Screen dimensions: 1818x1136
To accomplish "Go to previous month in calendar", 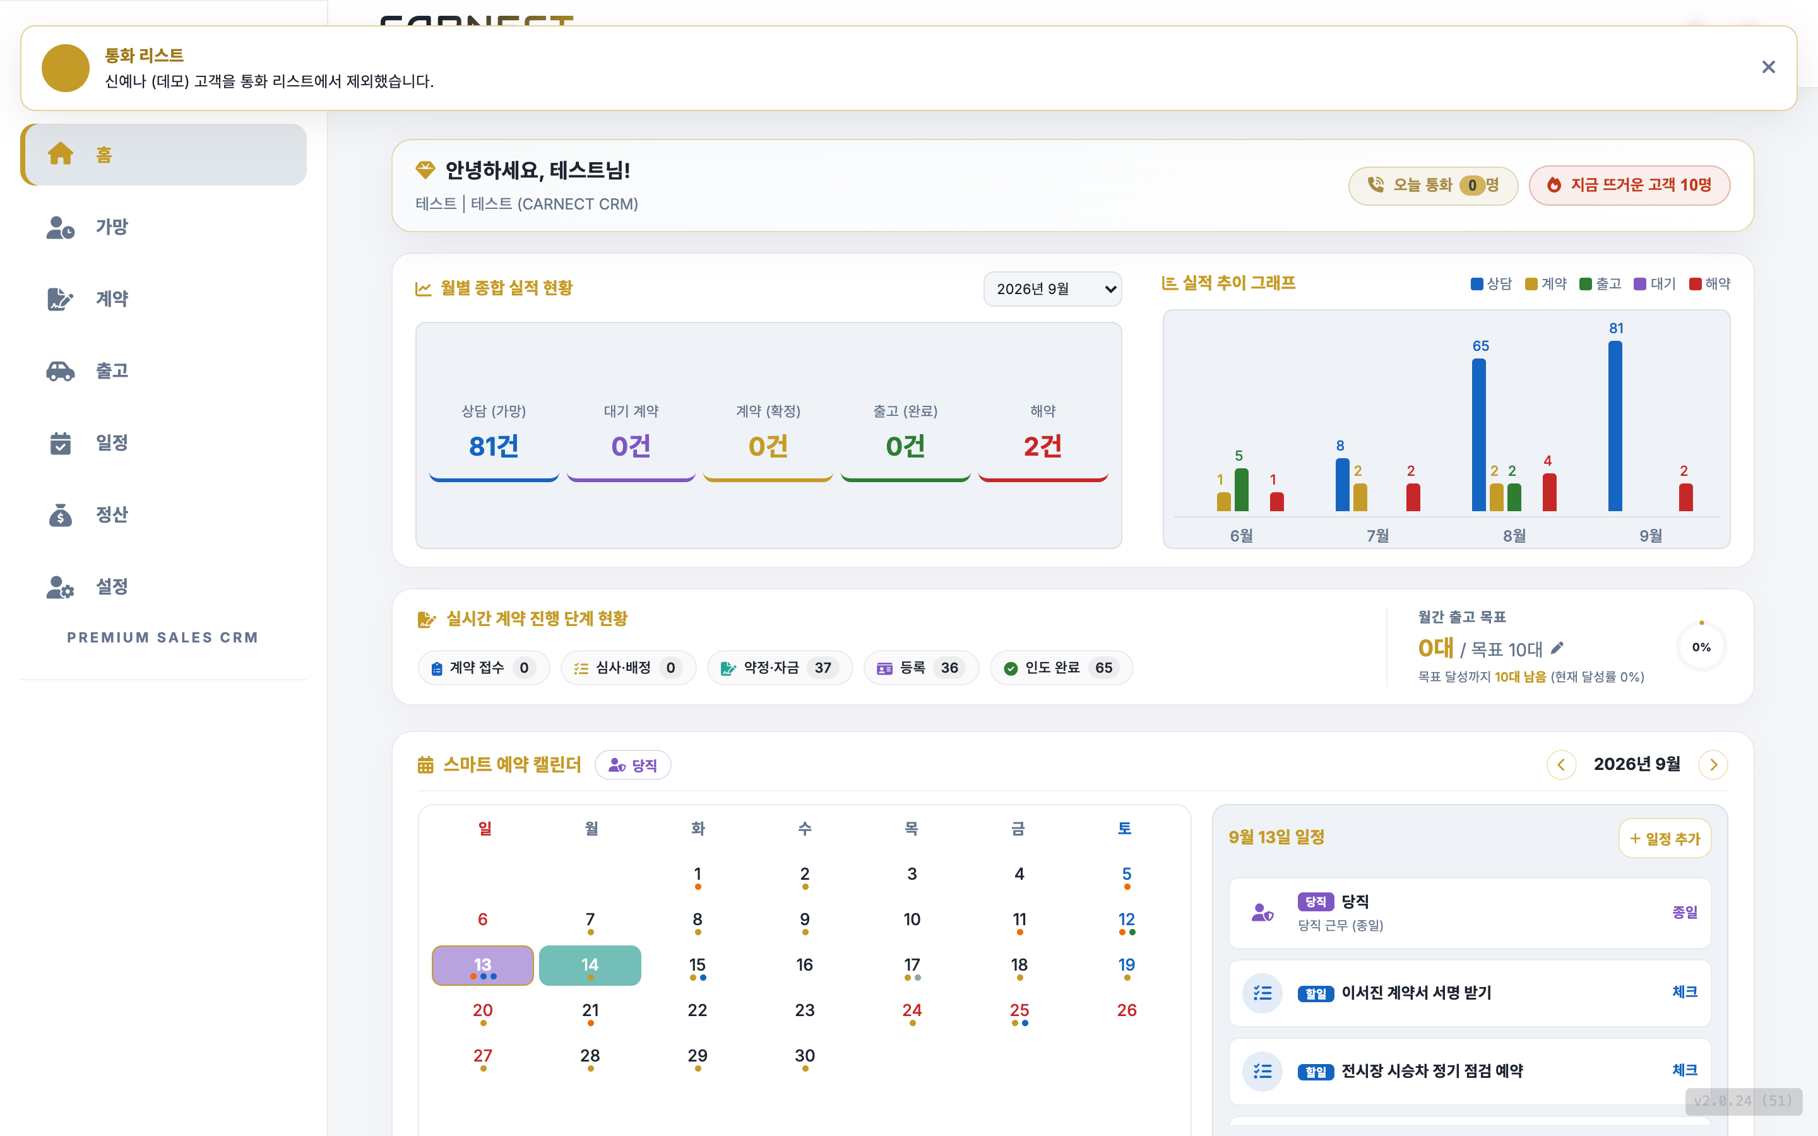I will [x=1561, y=765].
